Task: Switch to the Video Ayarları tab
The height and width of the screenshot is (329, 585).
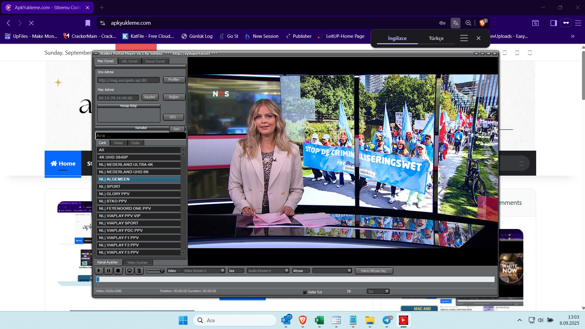Action: (137, 263)
